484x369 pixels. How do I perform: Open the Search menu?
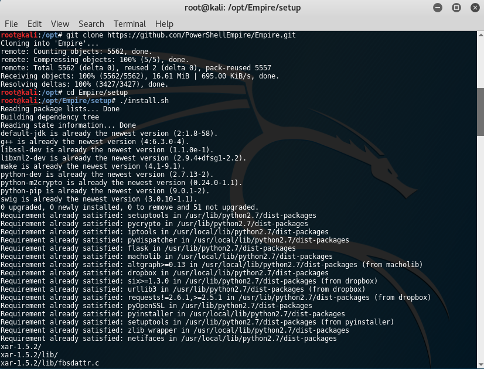click(91, 24)
